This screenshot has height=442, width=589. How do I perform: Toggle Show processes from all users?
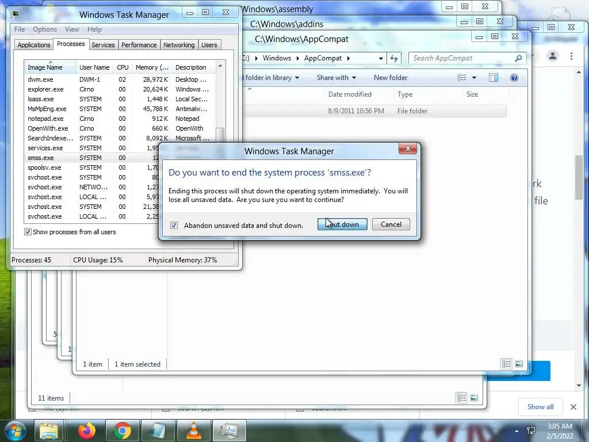point(28,232)
